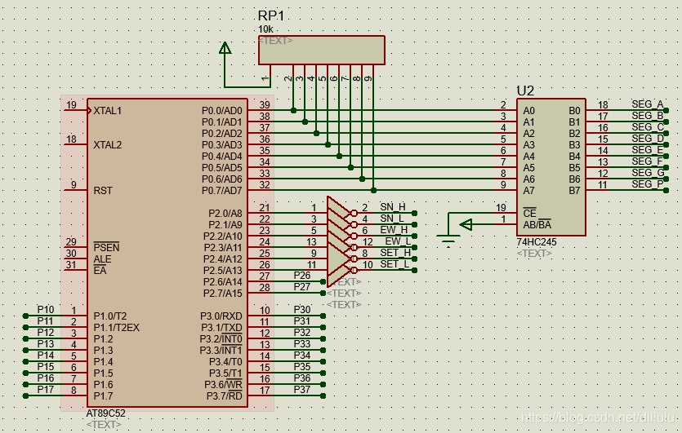The height and width of the screenshot is (433, 682).
Task: Click the ALE pin name
Action: (x=102, y=258)
